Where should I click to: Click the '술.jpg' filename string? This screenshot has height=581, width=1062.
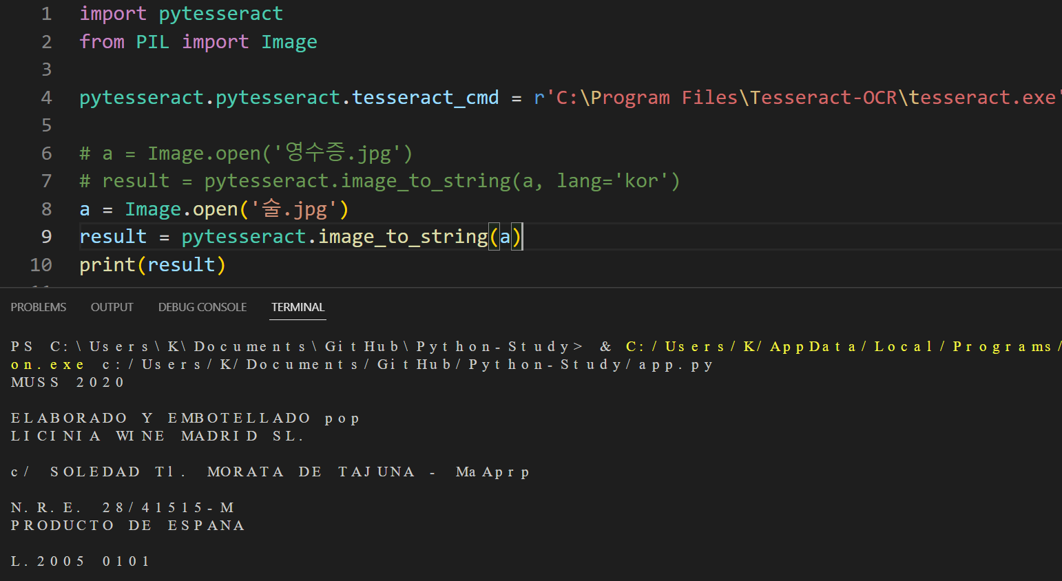[294, 209]
